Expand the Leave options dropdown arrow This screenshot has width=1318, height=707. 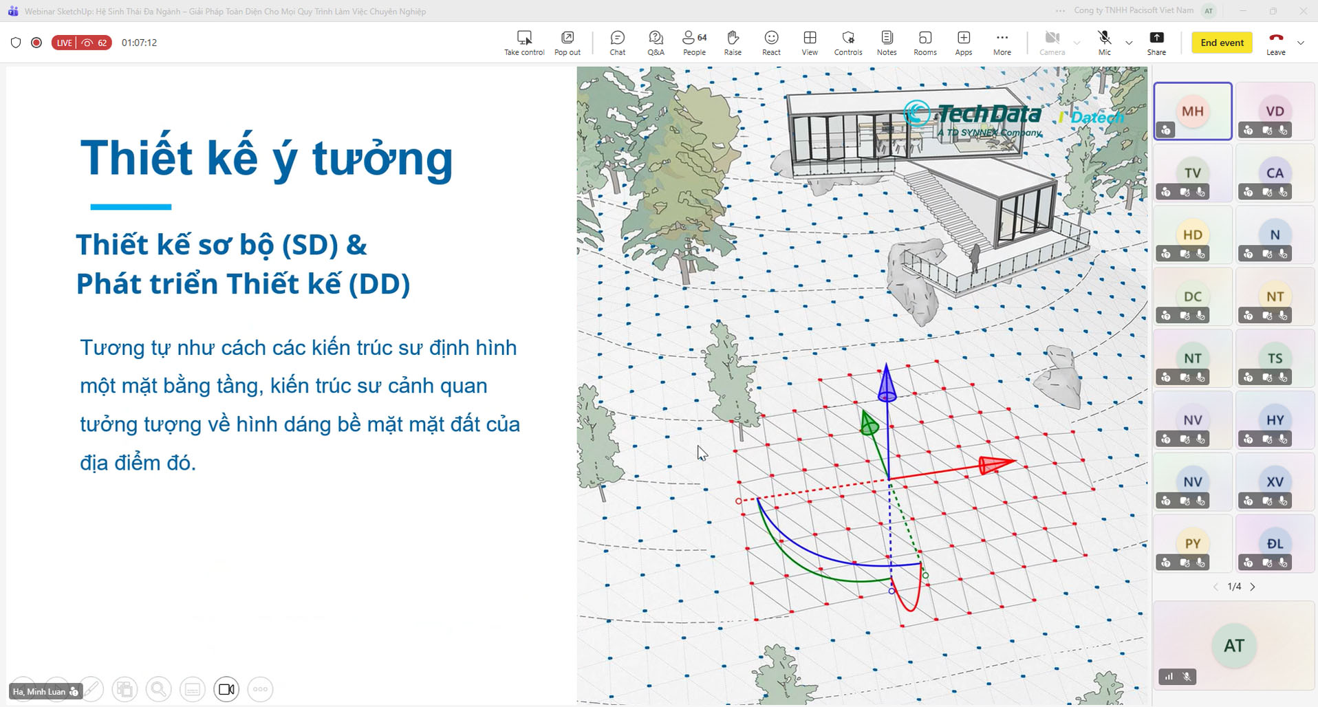pyautogui.click(x=1301, y=43)
